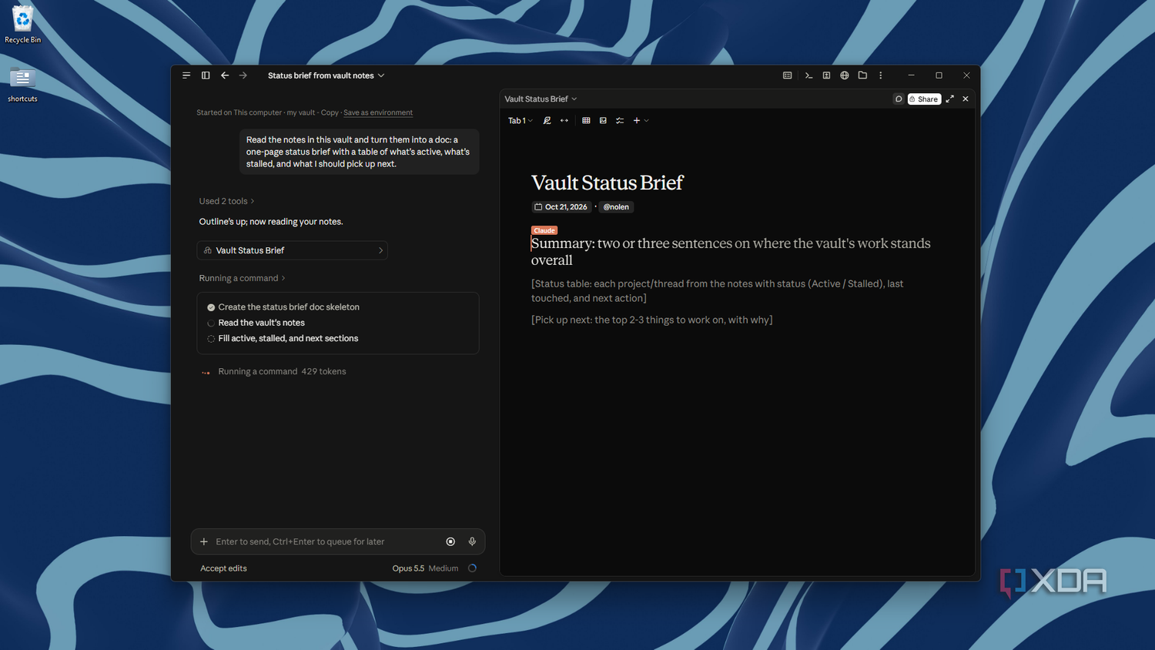
Task: Click the Oct 21, 2026 date chip
Action: tap(561, 206)
